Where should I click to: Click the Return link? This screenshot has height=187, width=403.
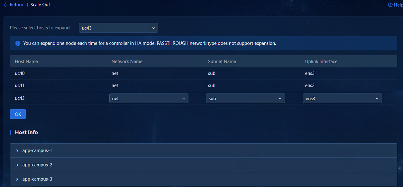tap(16, 5)
